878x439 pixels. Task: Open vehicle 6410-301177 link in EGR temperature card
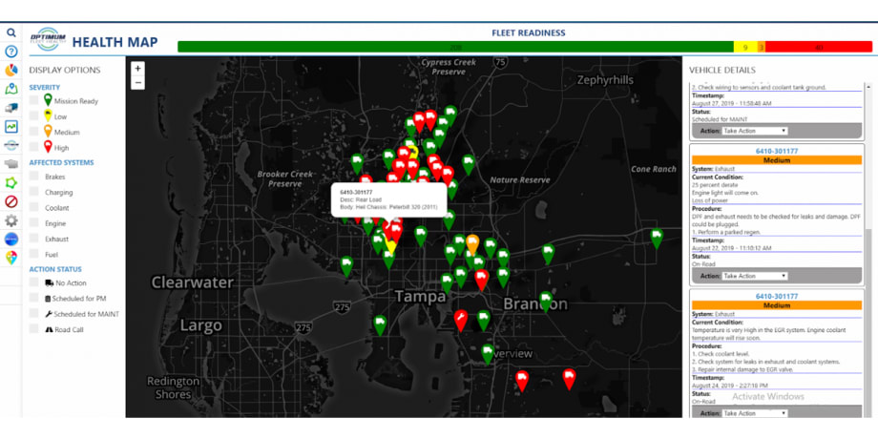pos(777,296)
